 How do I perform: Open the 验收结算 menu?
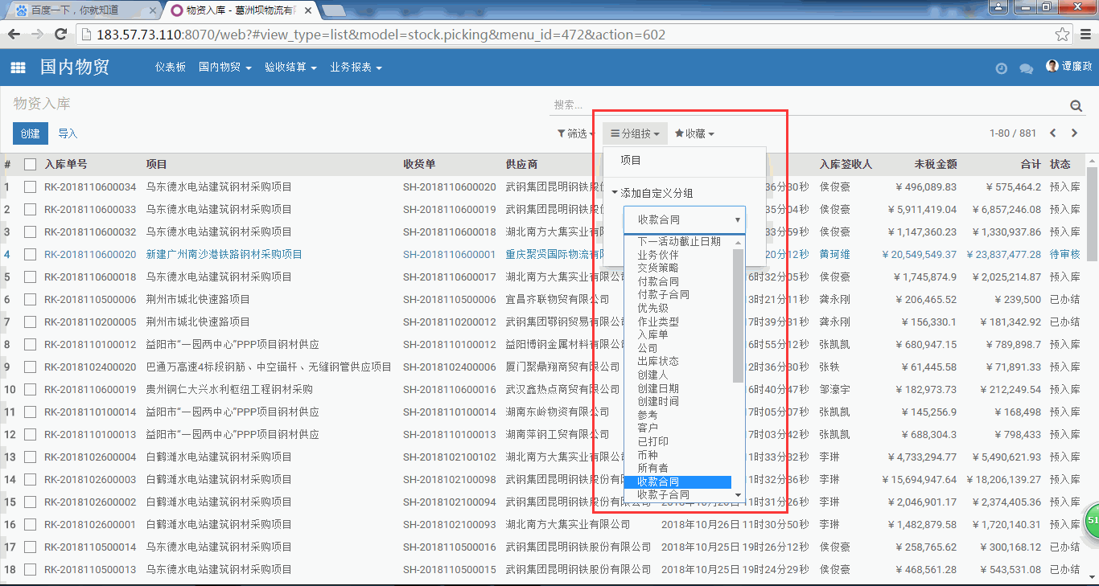[290, 68]
